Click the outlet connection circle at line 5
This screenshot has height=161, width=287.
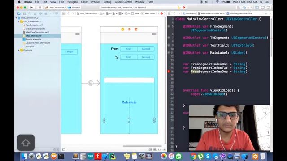169,26
